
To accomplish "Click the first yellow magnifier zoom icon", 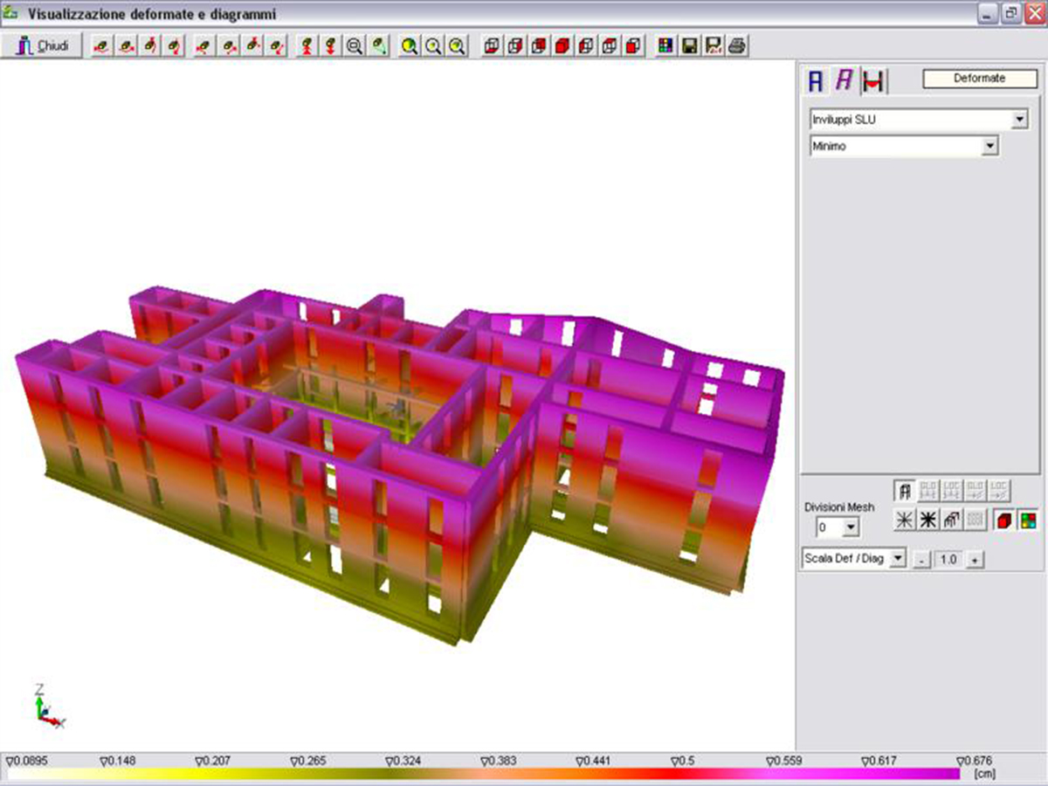I will click(x=409, y=46).
